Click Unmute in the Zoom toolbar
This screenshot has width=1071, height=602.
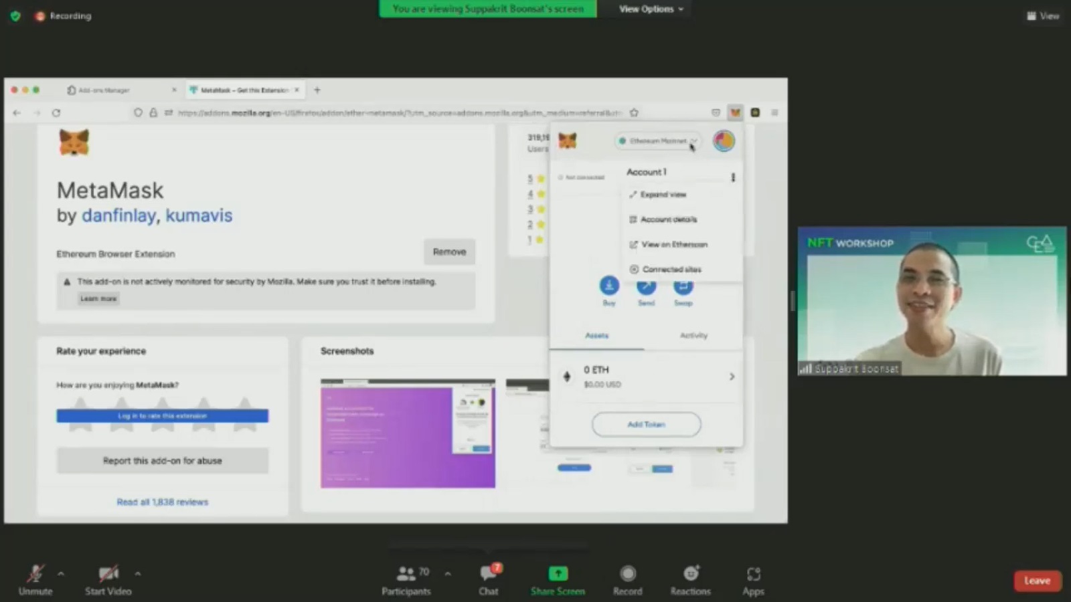[x=35, y=580]
